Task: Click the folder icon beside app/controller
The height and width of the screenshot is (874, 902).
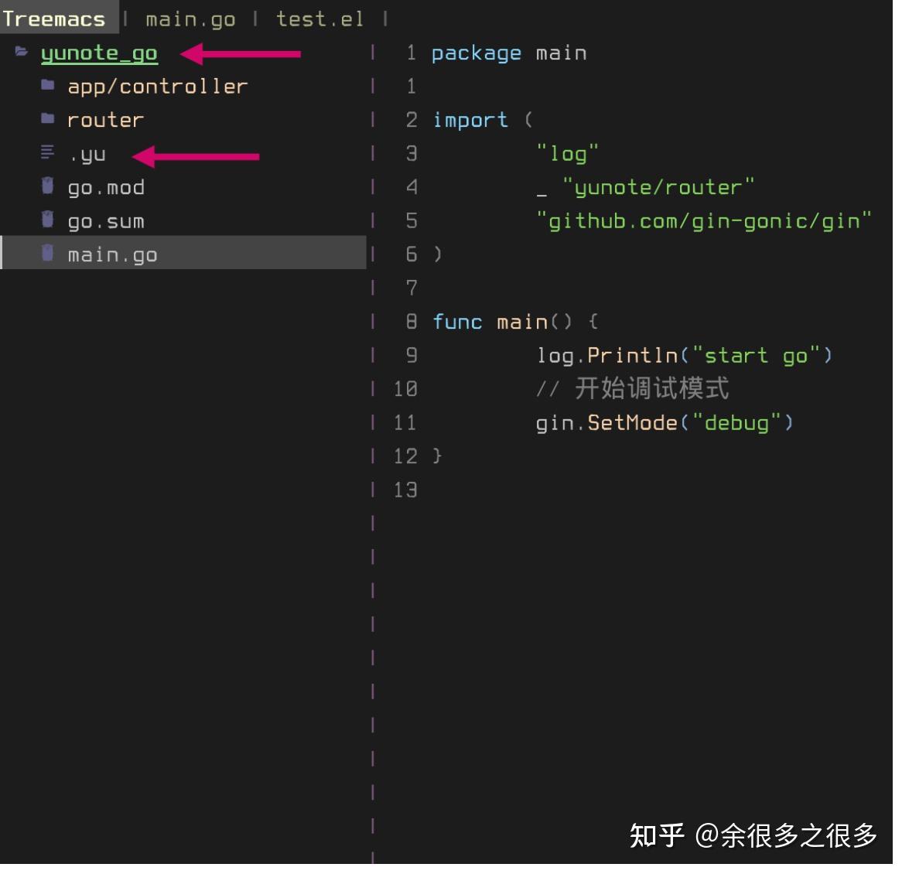Action: pos(46,86)
